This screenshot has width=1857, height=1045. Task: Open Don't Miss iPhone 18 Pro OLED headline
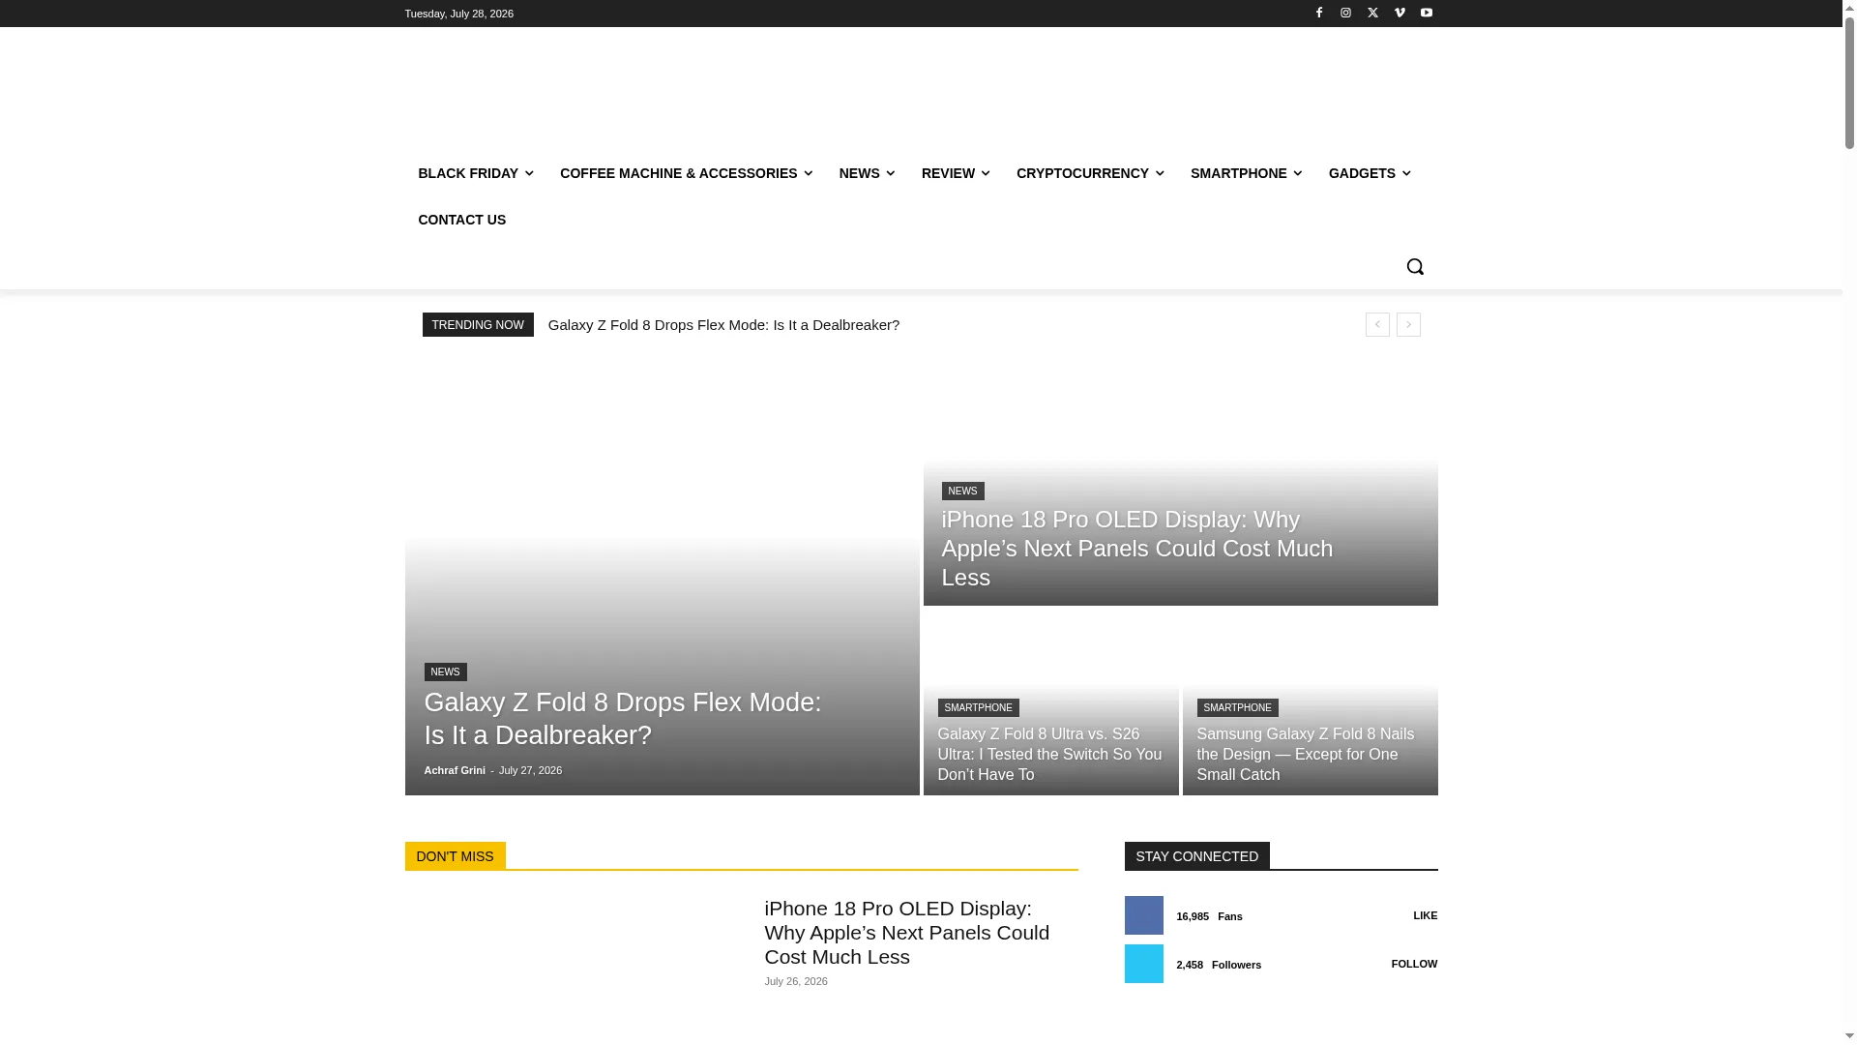(x=906, y=933)
